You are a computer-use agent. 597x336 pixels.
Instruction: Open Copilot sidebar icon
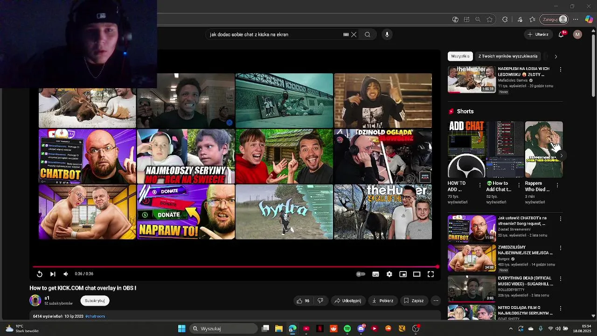point(589,20)
